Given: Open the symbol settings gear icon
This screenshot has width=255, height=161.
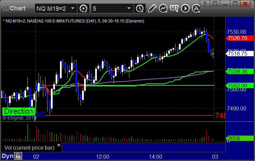Looking at the screenshot, I should click(x=83, y=8).
